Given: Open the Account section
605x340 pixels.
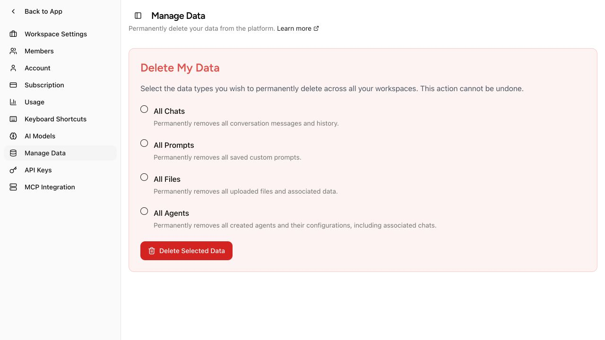Looking at the screenshot, I should point(60,68).
